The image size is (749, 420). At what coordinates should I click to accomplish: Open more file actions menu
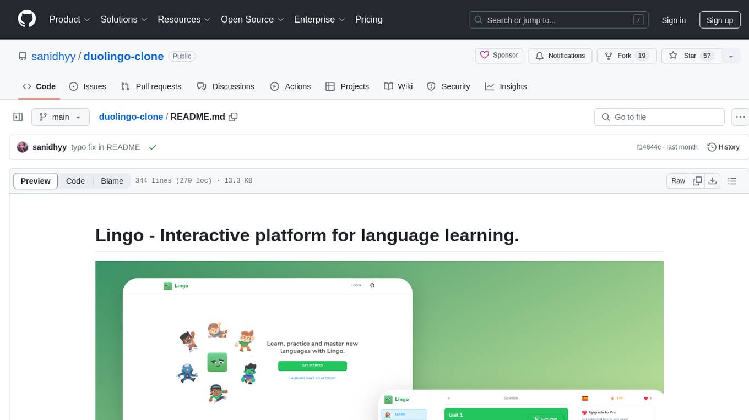coord(740,117)
